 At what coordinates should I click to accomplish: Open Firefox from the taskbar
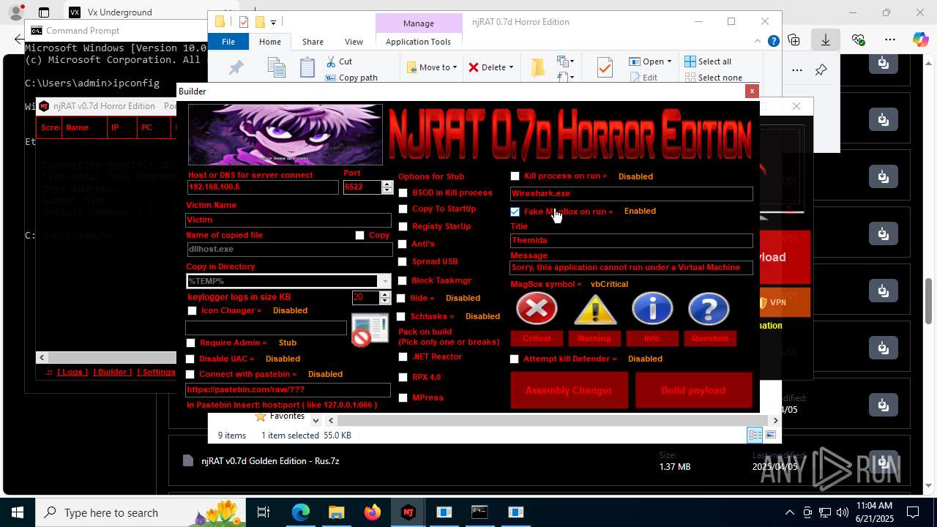coord(373,512)
